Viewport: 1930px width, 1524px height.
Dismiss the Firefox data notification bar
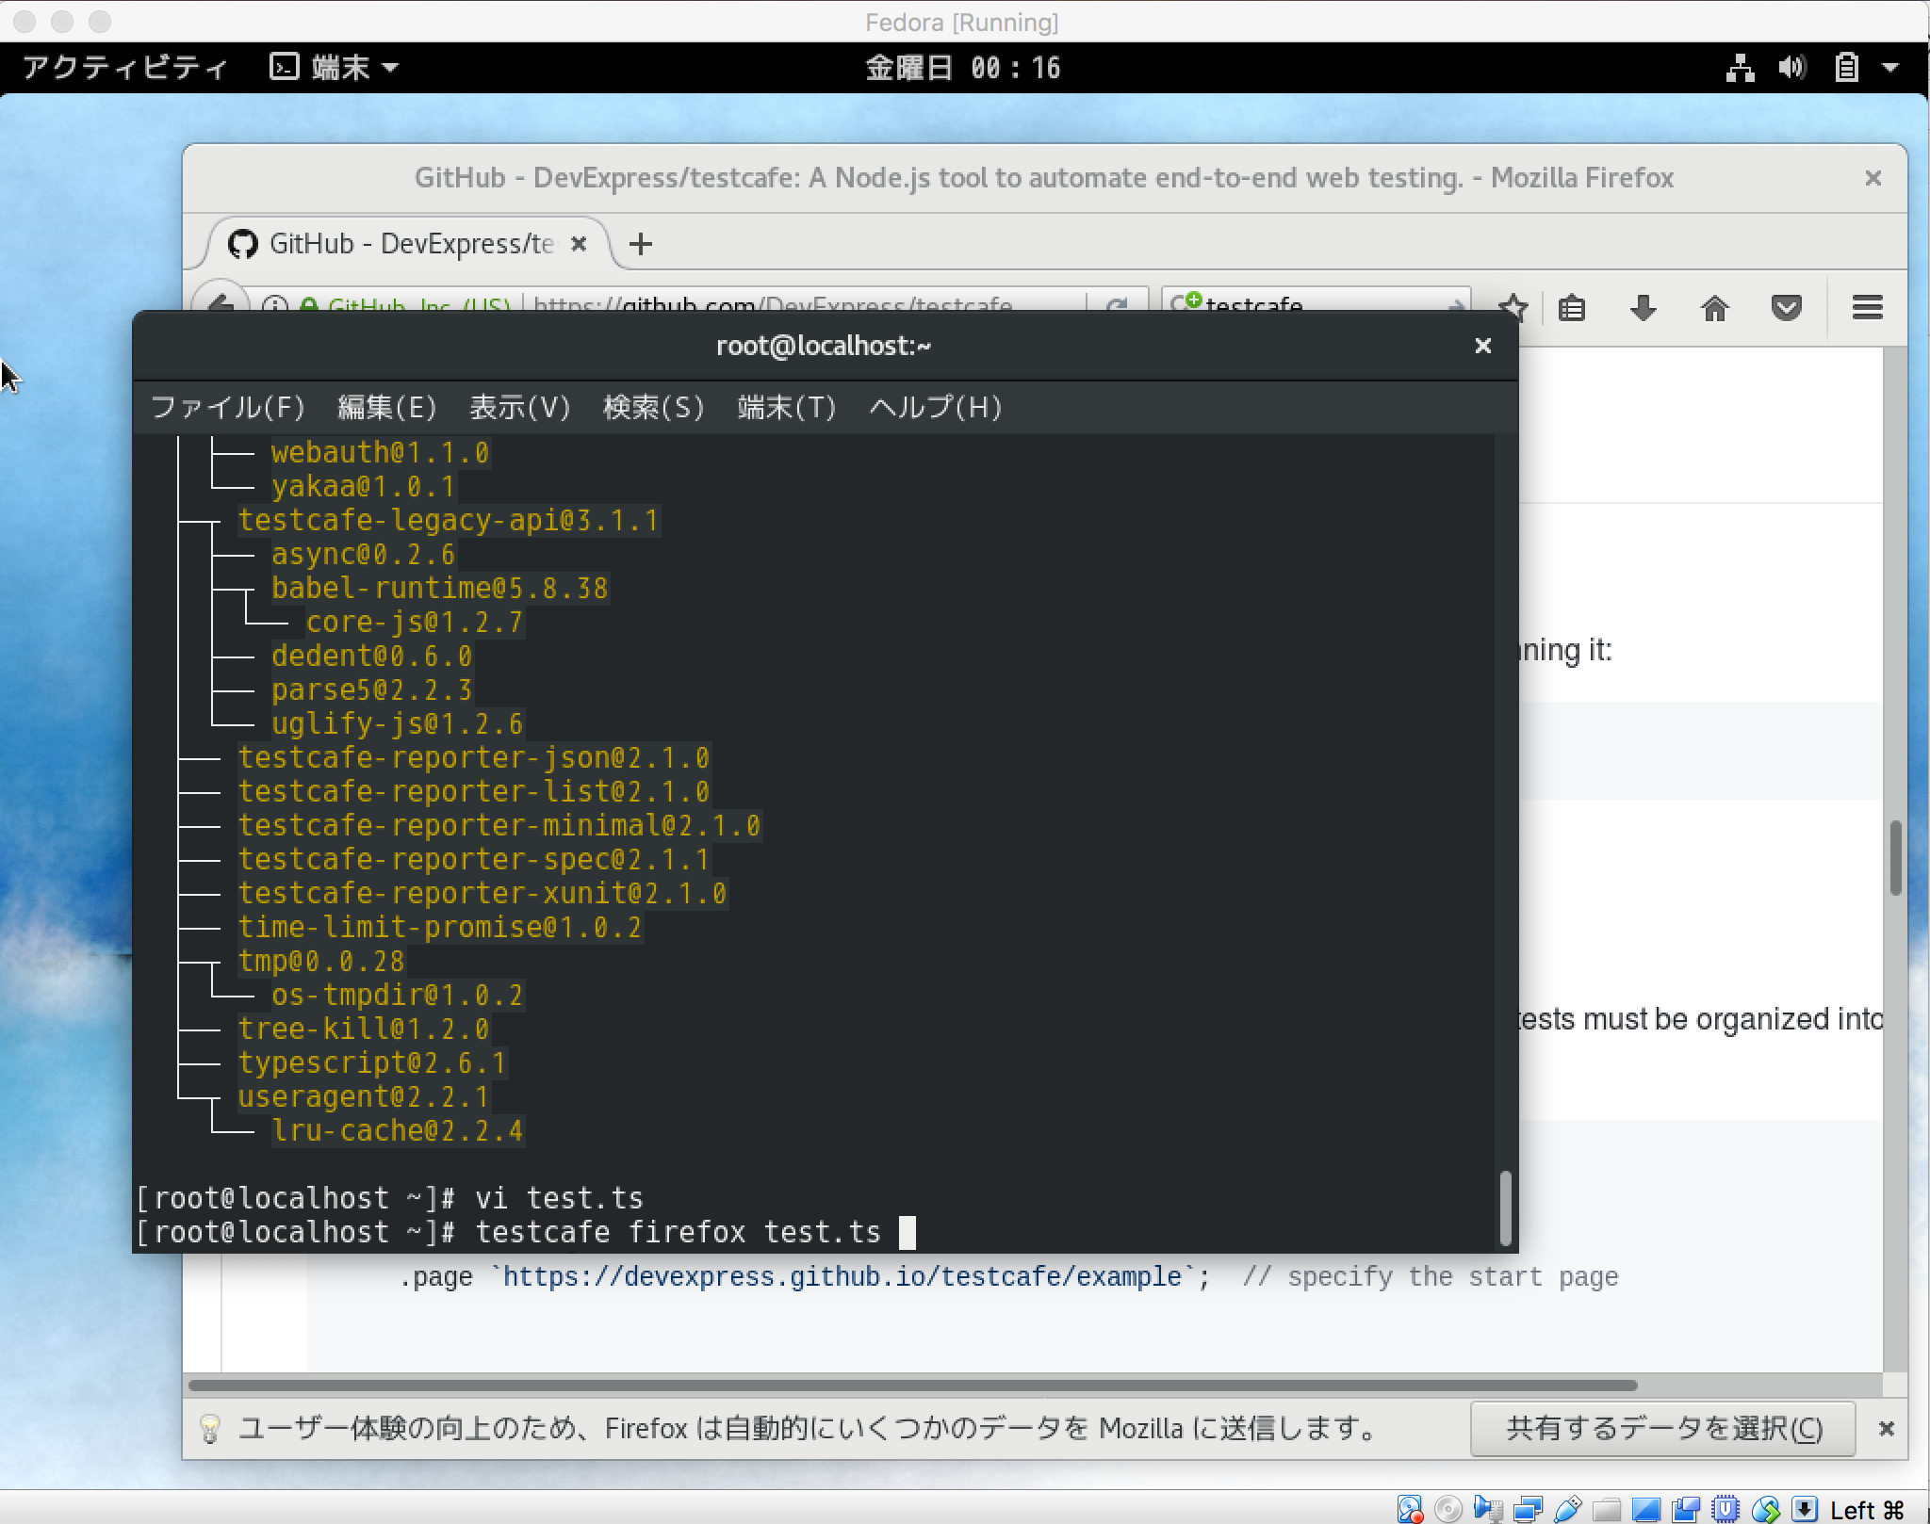click(1886, 1428)
